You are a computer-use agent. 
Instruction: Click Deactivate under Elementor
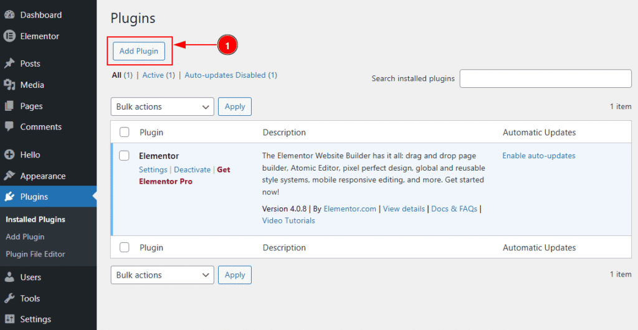(192, 169)
